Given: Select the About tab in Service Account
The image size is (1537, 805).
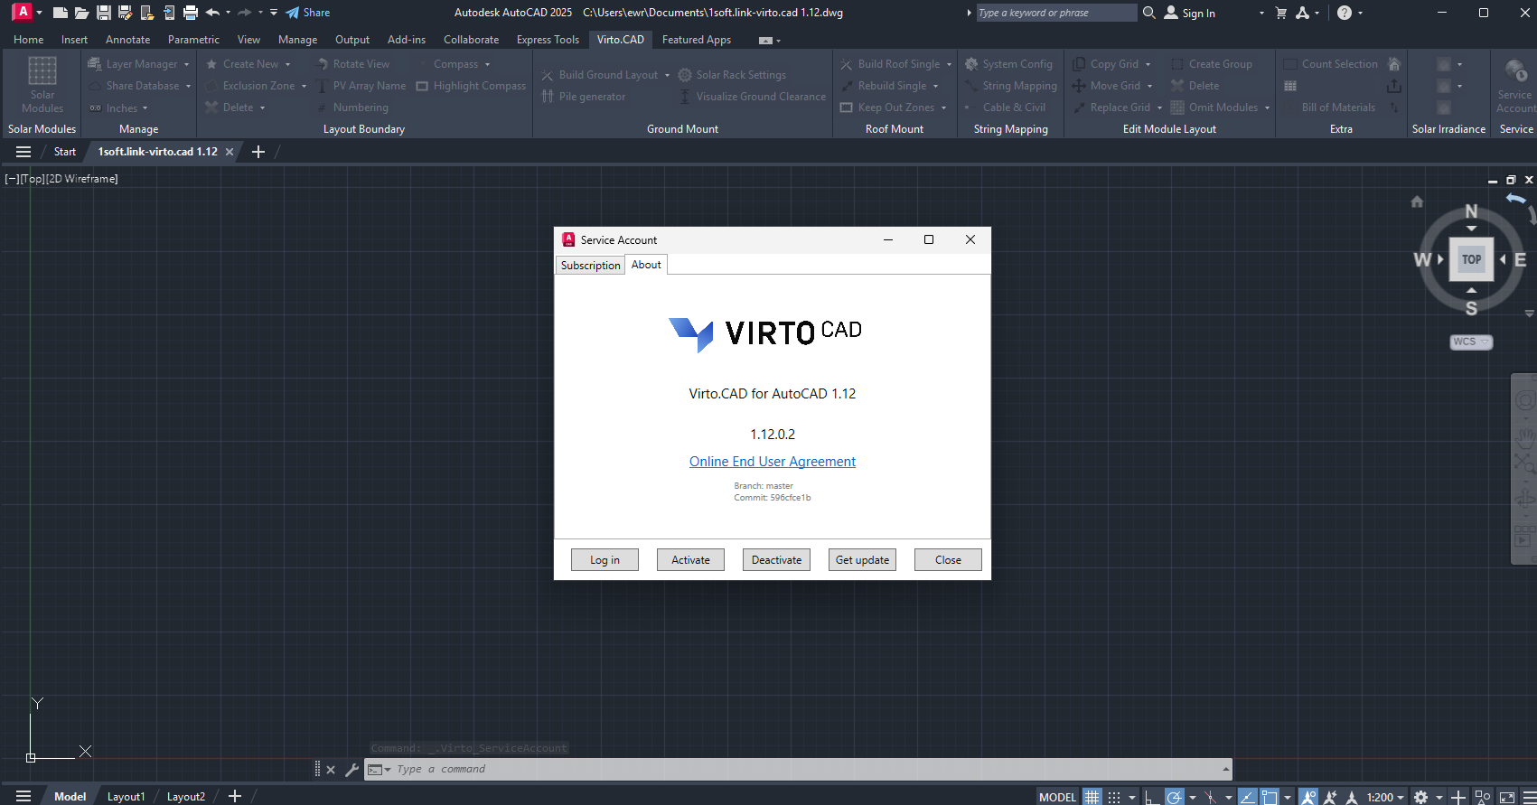Looking at the screenshot, I should [x=646, y=264].
